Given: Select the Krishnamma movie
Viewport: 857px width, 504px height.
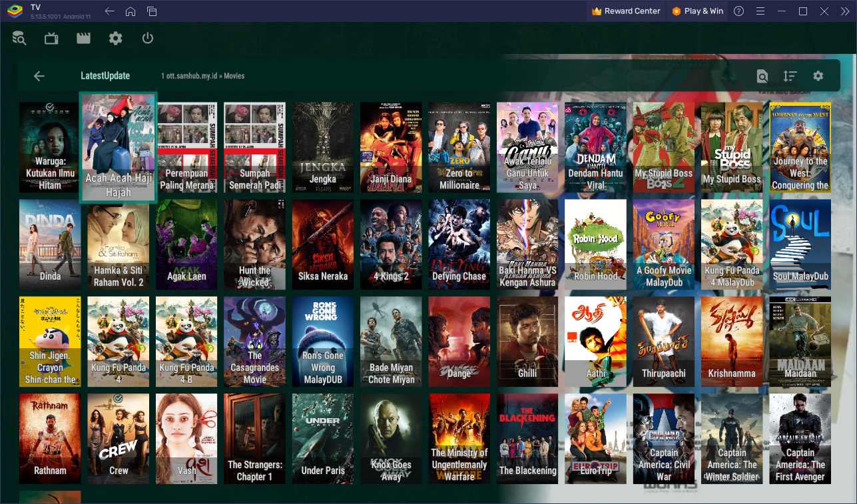Looking at the screenshot, I should 732,342.
